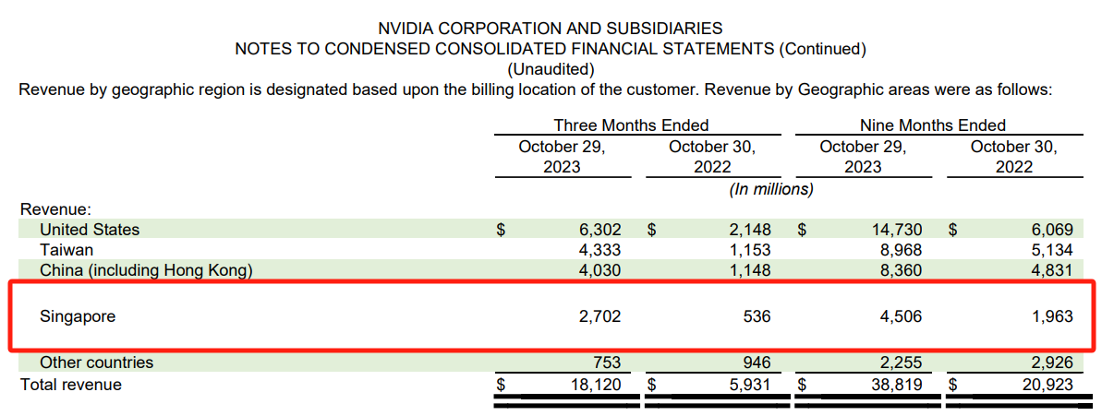Click the 'NVIDIA CORPORATION AND SUBSIDIARIES' title
Viewport: 1114px width, 416px height.
pos(551,29)
